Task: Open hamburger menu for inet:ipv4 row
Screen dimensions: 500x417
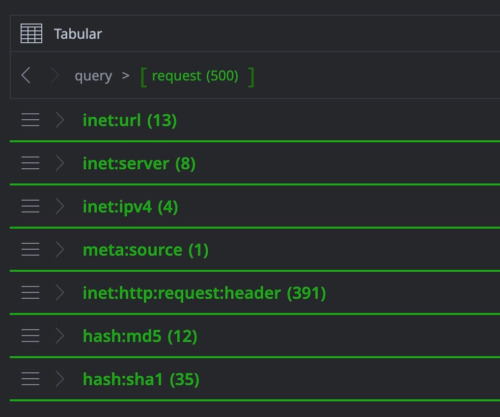Action: point(30,207)
